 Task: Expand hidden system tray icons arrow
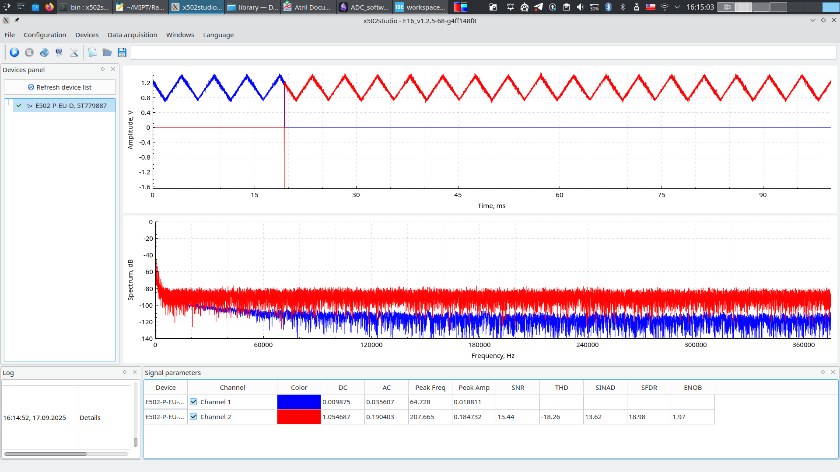tap(677, 7)
